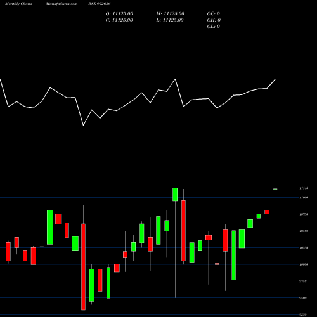Select the close value "C: 11125.00"
The height and width of the screenshot is (317, 317).
click(119, 20)
